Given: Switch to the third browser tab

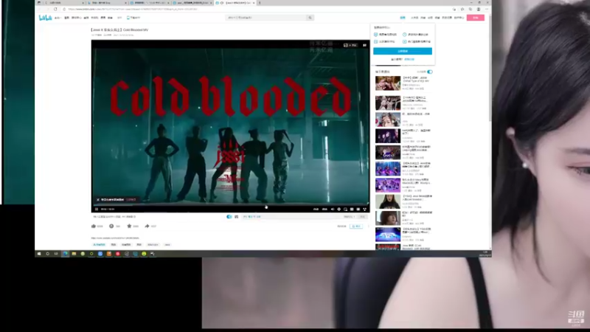Looking at the screenshot, I should [150, 3].
